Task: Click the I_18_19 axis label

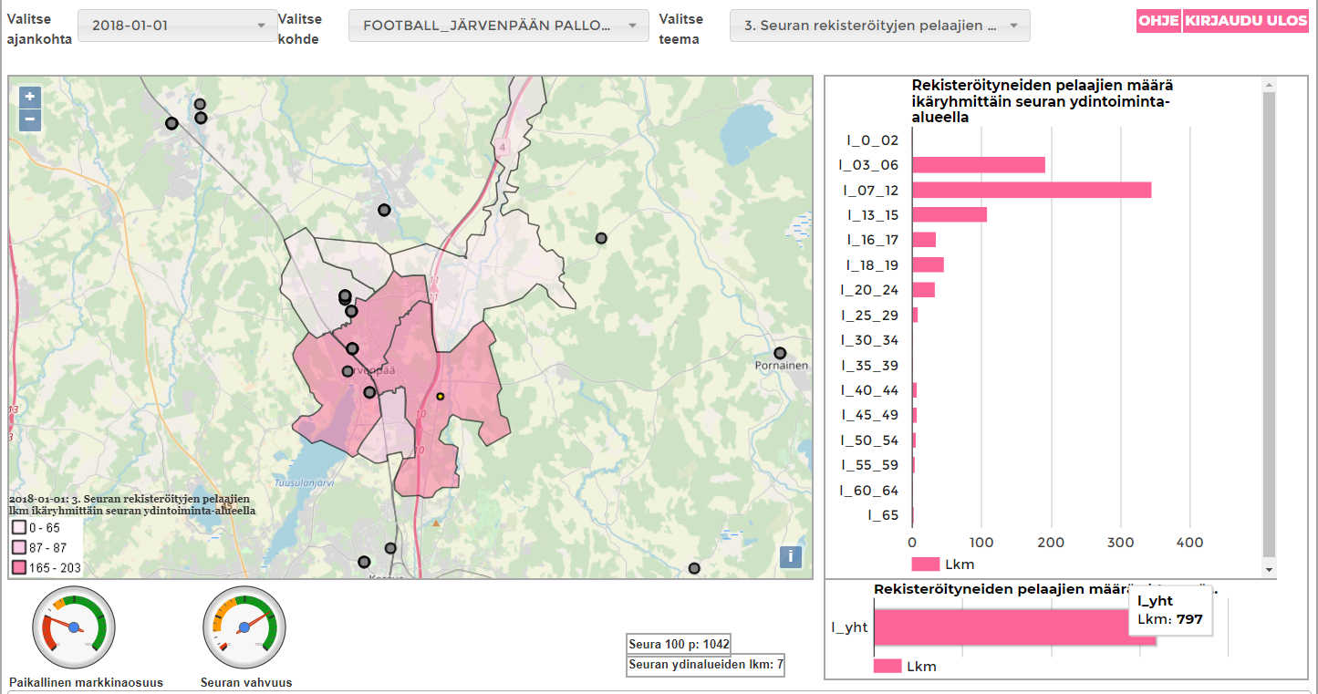Action: click(873, 264)
